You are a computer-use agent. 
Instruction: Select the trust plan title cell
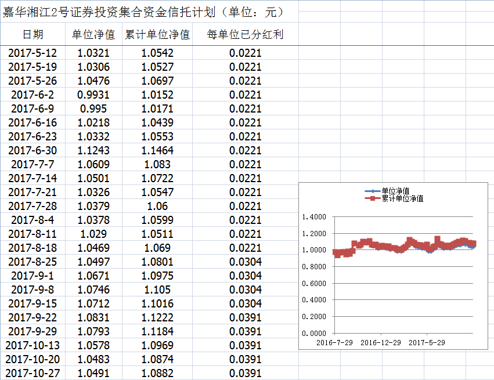click(x=142, y=12)
